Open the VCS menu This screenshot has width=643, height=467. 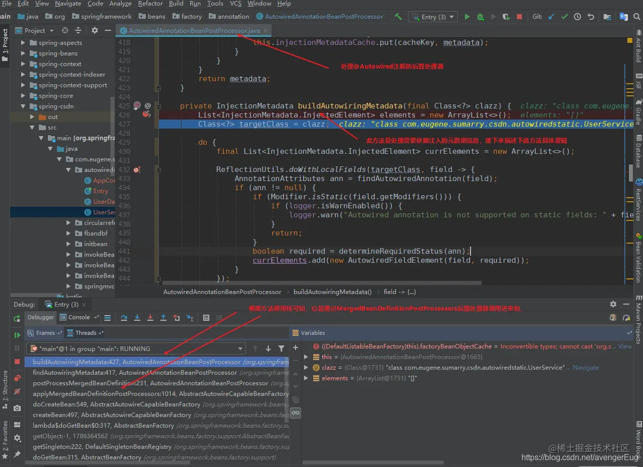(x=236, y=4)
